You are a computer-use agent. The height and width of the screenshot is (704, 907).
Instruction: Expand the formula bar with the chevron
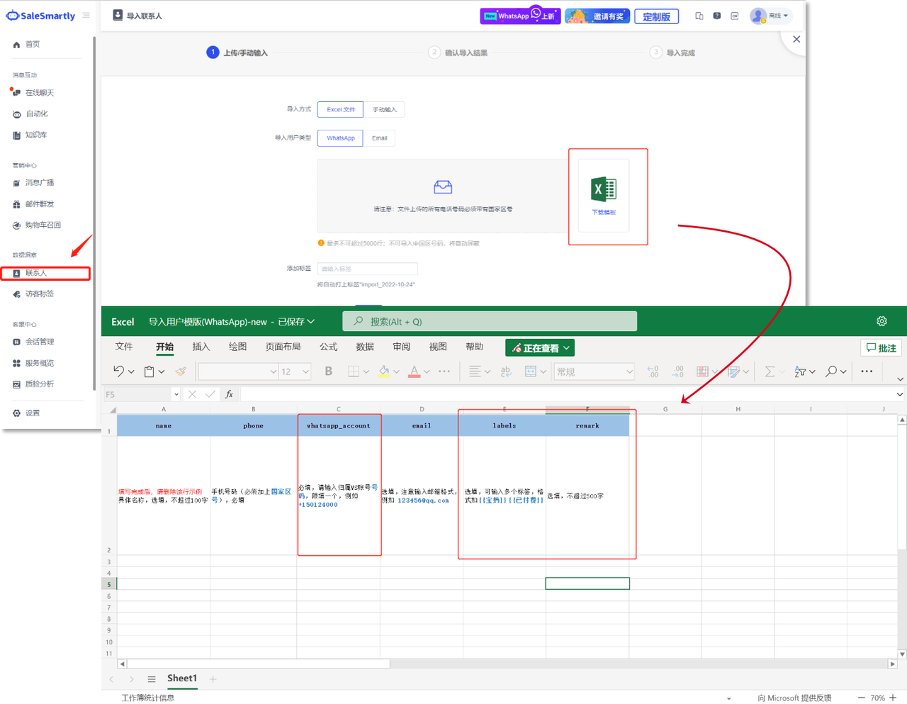click(x=899, y=394)
